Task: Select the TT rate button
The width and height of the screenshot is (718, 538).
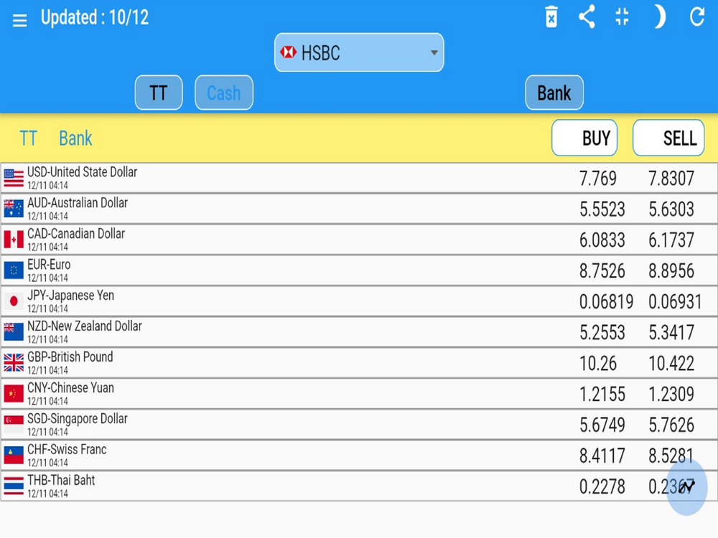Action: [159, 93]
